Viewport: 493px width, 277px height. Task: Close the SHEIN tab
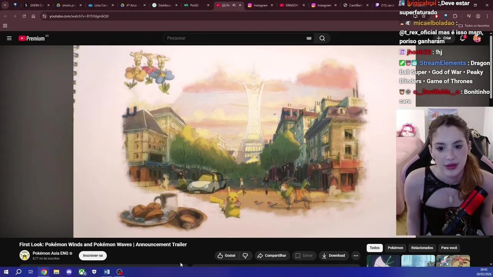click(x=49, y=5)
